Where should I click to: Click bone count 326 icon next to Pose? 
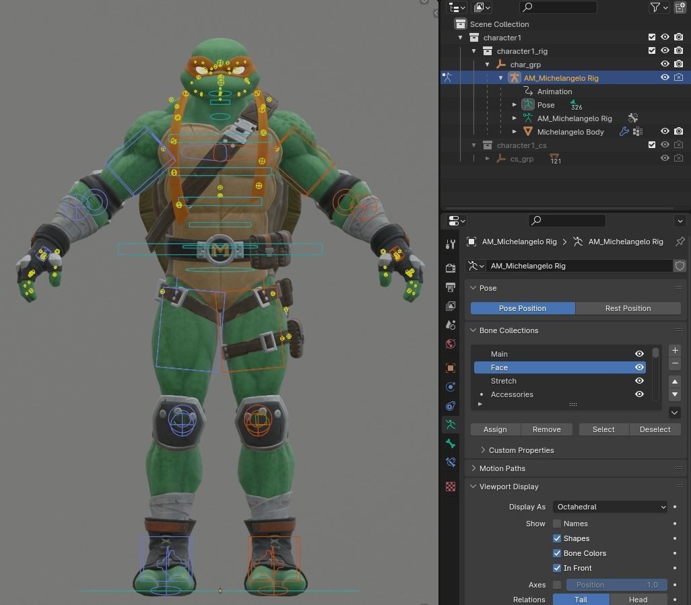click(x=576, y=105)
